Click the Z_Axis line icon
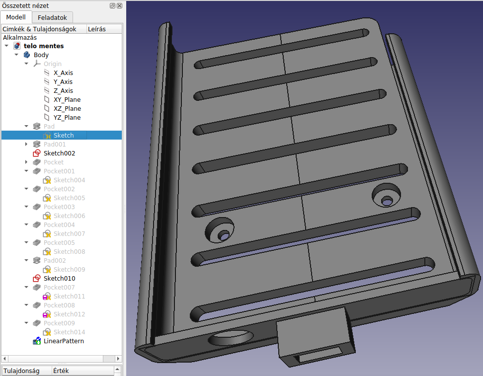Screen dimensions: 483x376 tap(47, 90)
